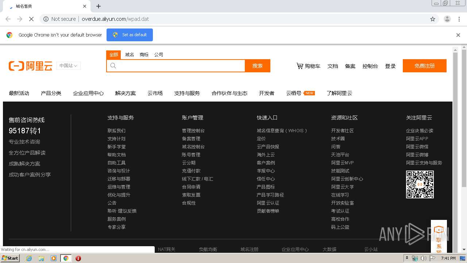Image resolution: width=467 pixels, height=263 pixels.
Task: Open the 控制台 link
Action: [370, 66]
